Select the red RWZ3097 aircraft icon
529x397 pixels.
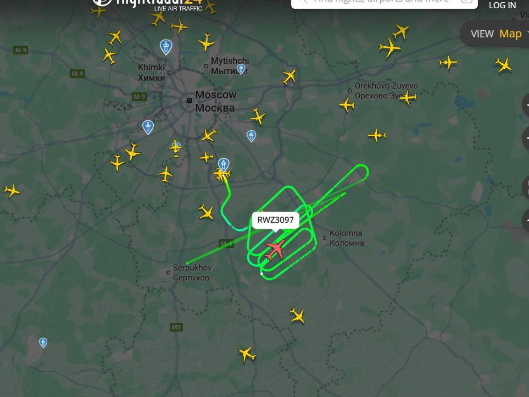(x=275, y=250)
